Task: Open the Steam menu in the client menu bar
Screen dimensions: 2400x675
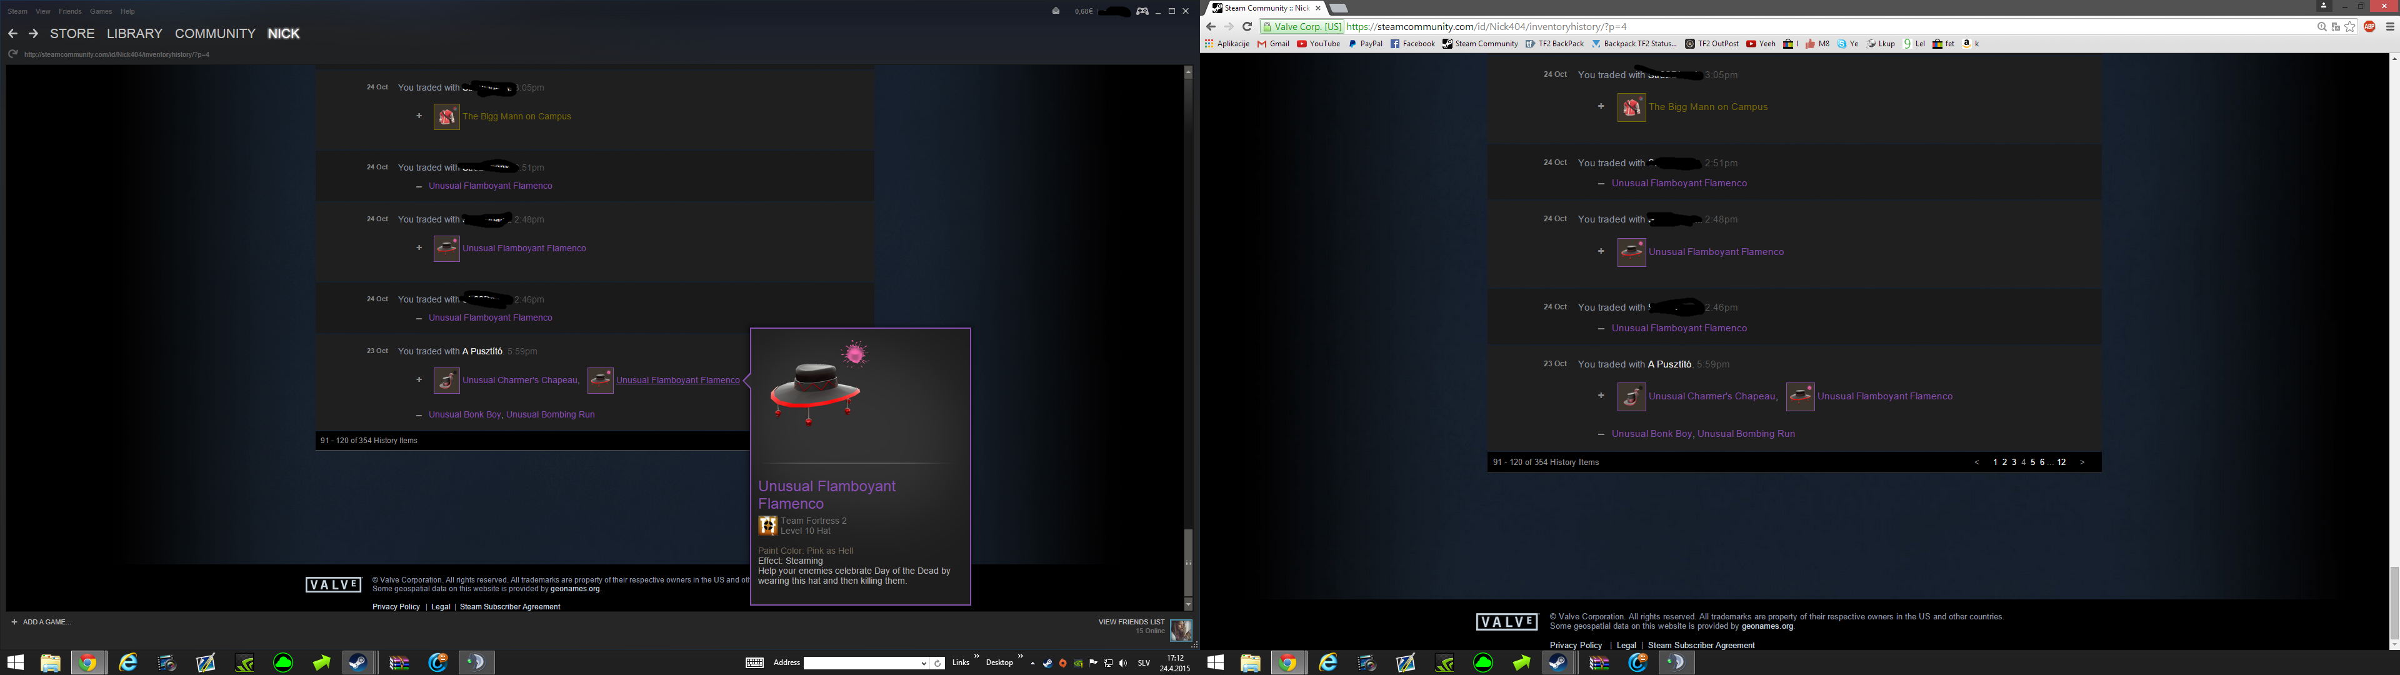Action: click(x=17, y=11)
